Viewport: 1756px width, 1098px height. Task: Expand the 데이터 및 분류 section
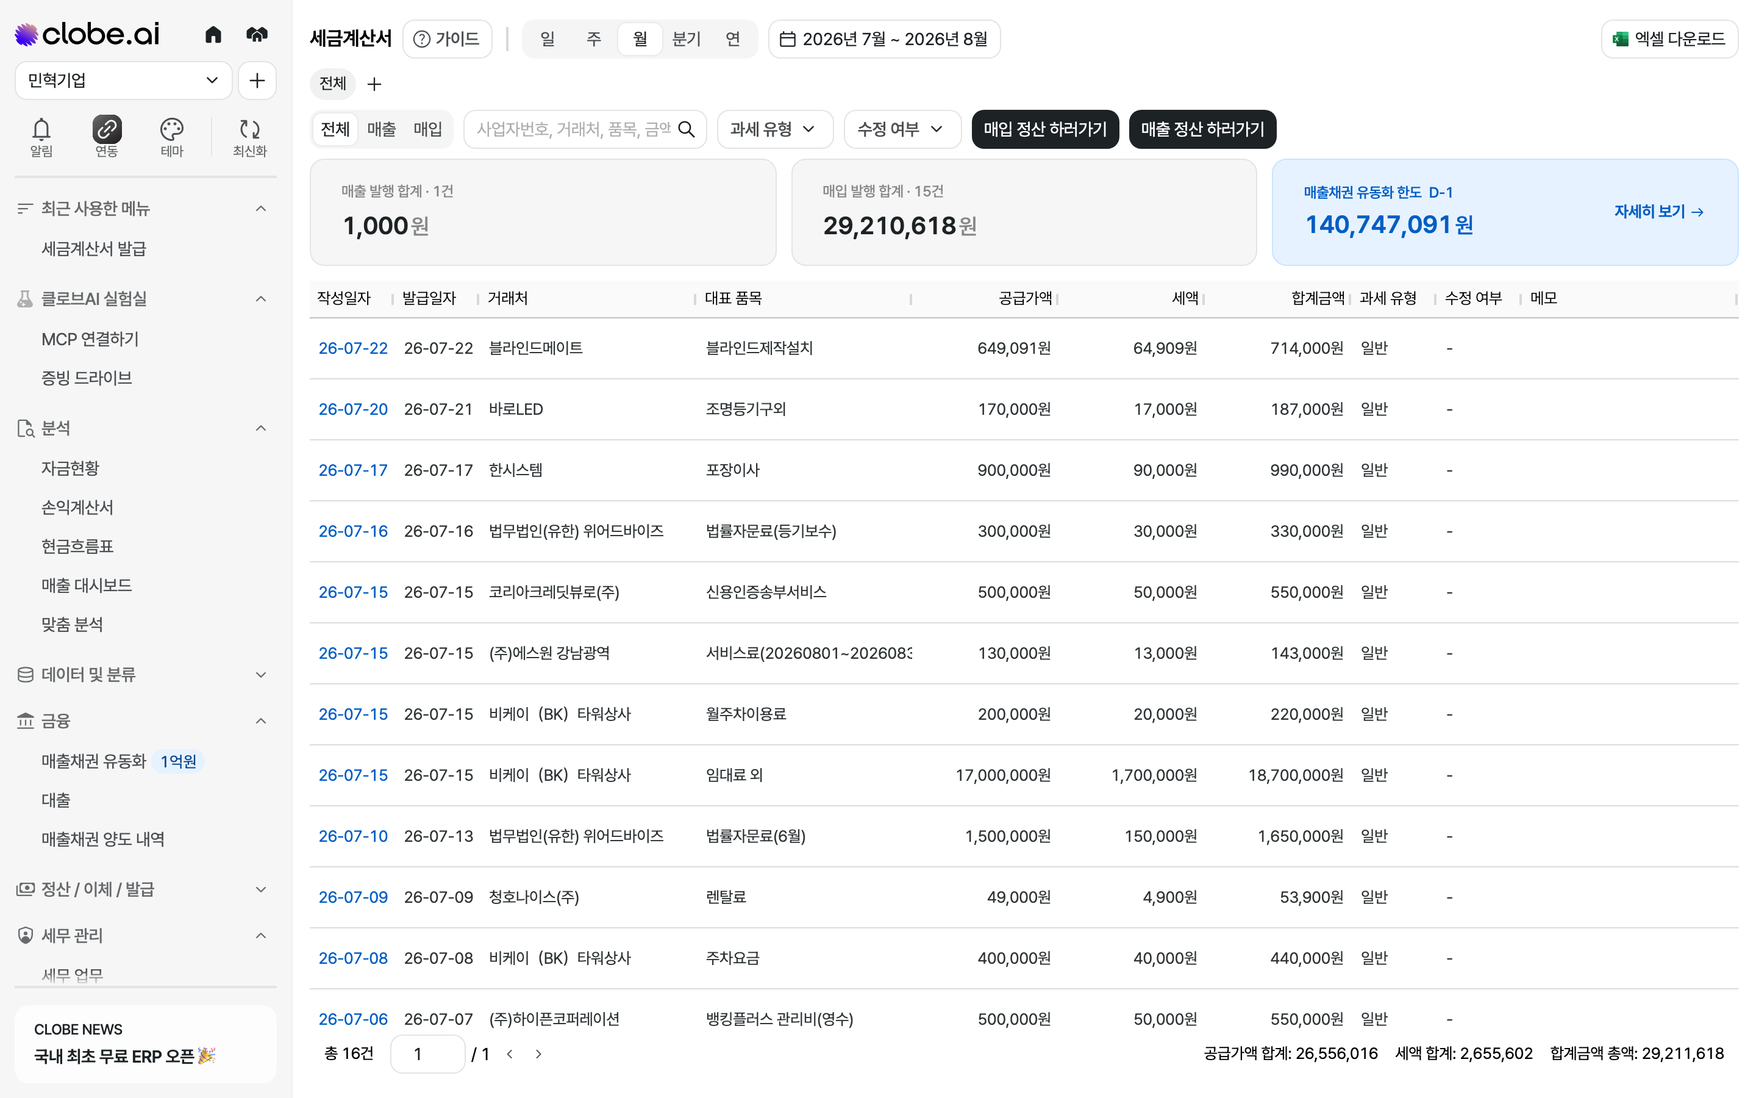(261, 675)
